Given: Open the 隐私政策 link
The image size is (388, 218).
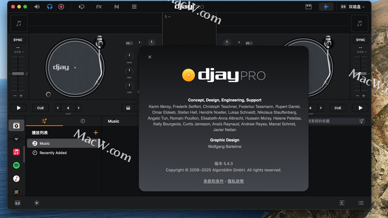Looking at the screenshot, I should click(236, 181).
